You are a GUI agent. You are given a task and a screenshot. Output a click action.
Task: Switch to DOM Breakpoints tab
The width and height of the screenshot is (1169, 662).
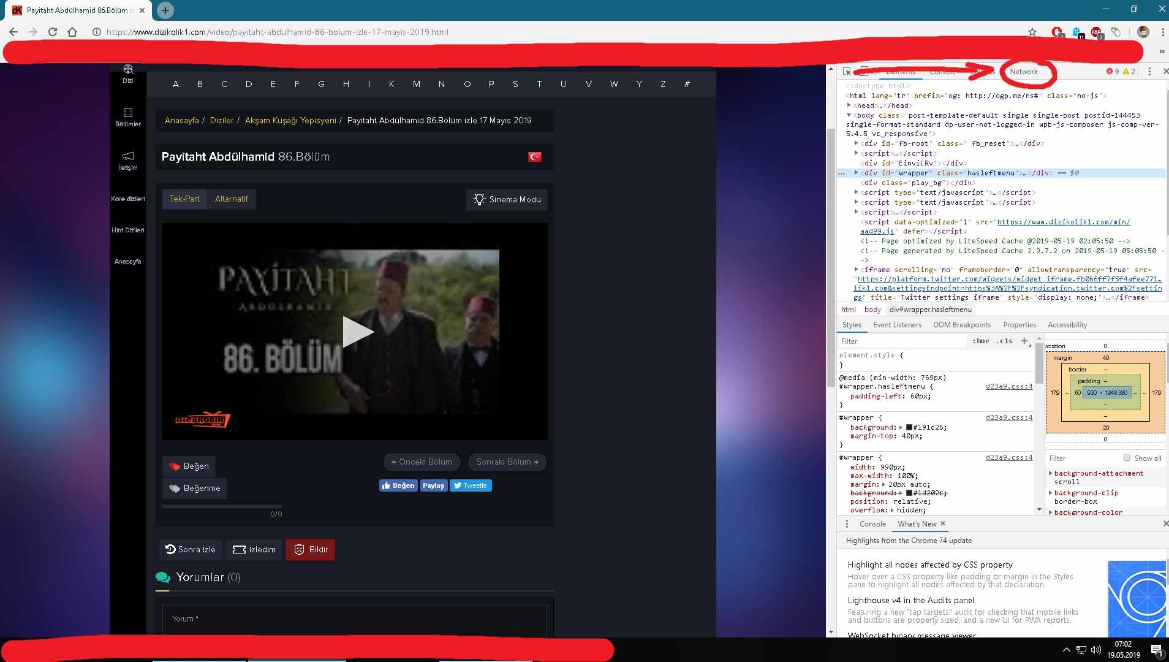(962, 325)
